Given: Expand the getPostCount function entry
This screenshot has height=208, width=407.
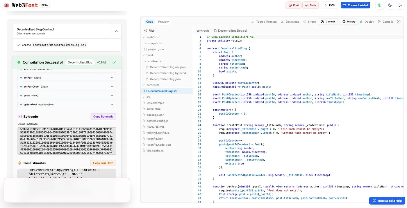Looking at the screenshot, I should tap(67, 86).
